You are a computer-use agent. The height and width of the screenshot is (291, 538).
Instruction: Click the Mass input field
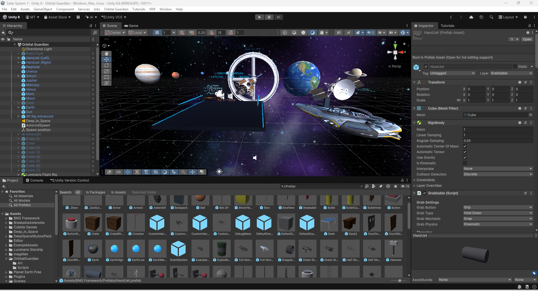[x=498, y=129]
